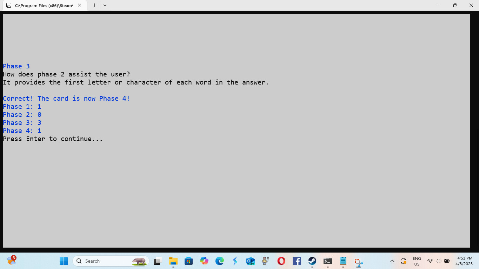Open Copilot from the taskbar

[x=204, y=261]
